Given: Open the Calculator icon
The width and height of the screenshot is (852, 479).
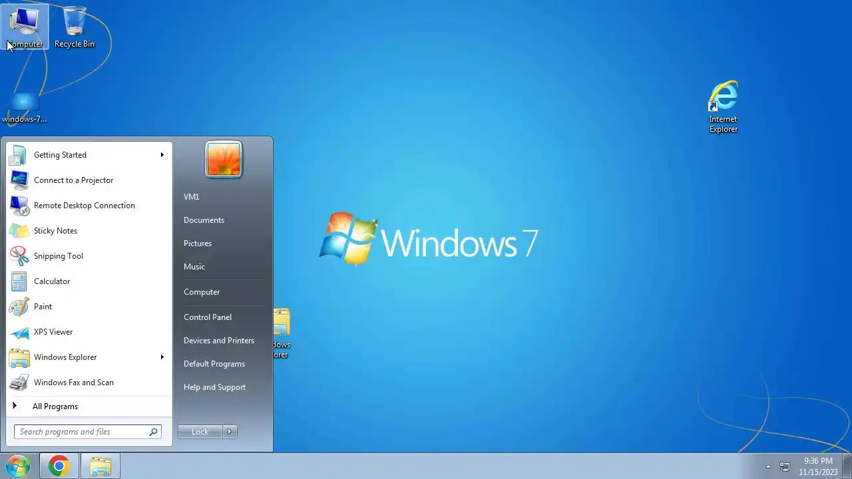Looking at the screenshot, I should [19, 281].
